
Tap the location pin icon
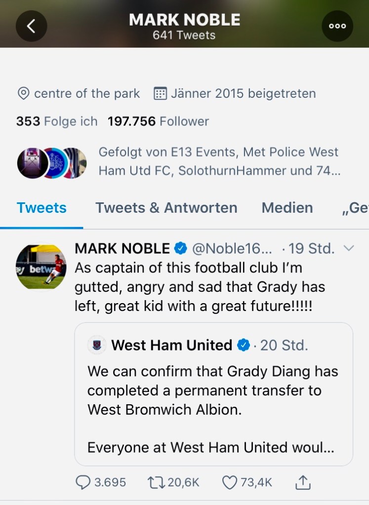(x=23, y=93)
